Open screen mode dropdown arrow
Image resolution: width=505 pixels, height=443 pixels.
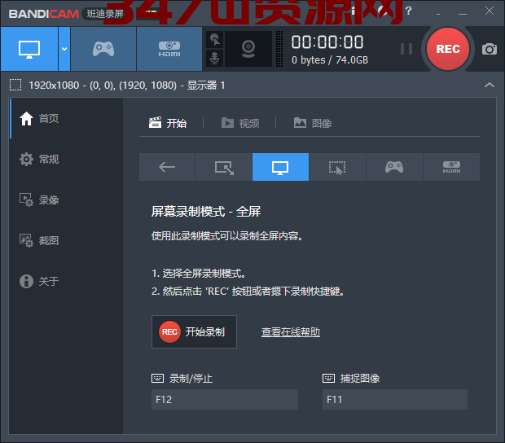64,49
